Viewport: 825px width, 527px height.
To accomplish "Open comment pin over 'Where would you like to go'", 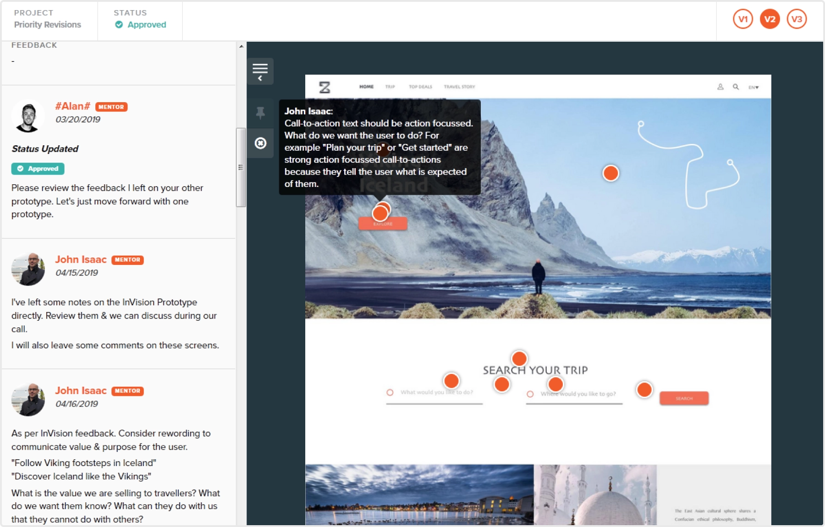I will point(555,384).
